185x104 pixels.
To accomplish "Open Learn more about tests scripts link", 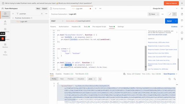I will click(x=157, y=35).
